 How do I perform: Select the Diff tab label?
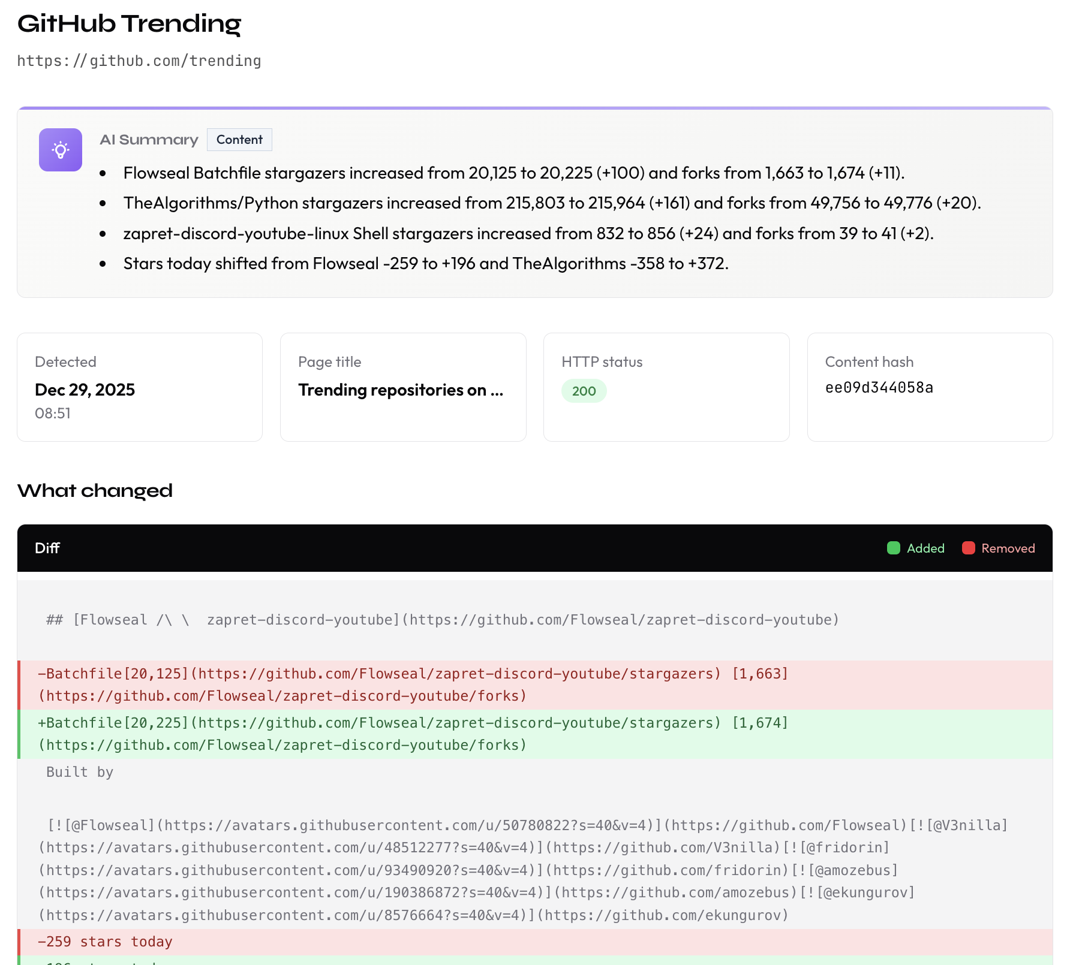(x=47, y=548)
